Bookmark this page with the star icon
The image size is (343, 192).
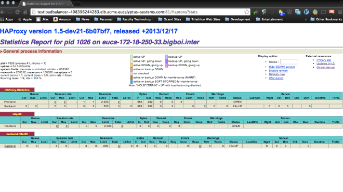pyautogui.click(x=247, y=12)
